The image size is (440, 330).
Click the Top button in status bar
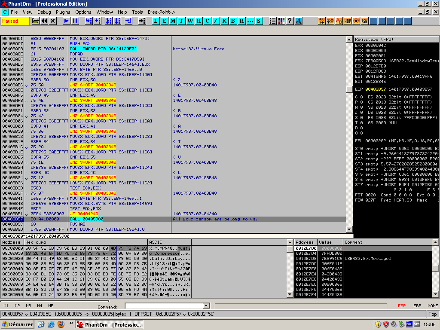tap(432, 314)
